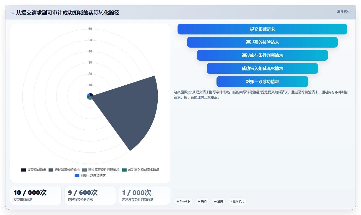Toggle 对账一致成功请求 legend swatch in chart

[x=77, y=176]
